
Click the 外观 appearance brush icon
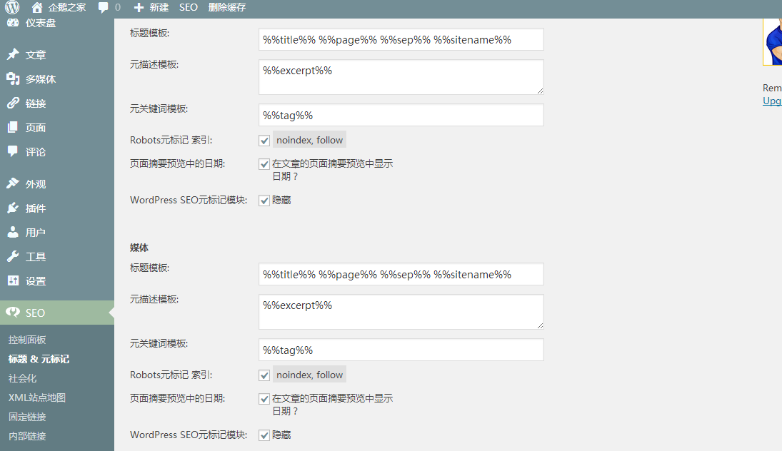[13, 183]
